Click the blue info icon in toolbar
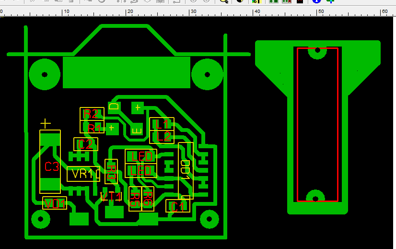Screen dimensions: 396x249 pos(316,1)
